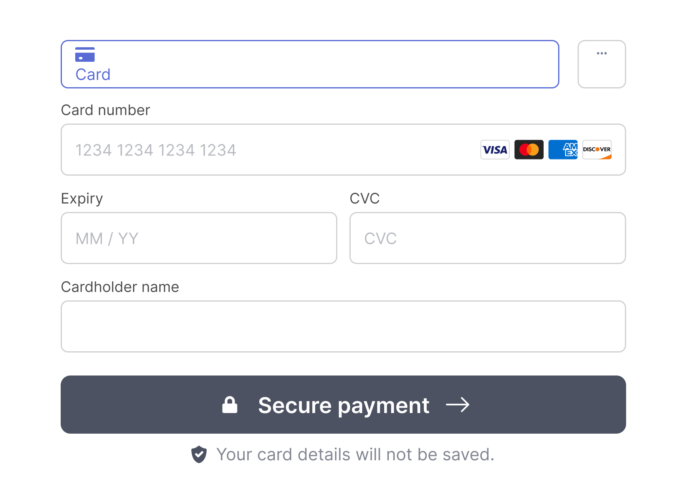This screenshot has height=493, width=688.
Task: Click the credit card icon in Card tab
Action: [85, 55]
